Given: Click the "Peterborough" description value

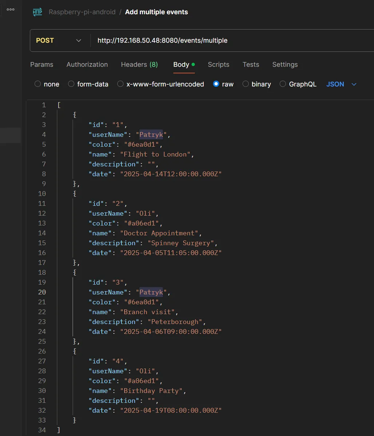Looking at the screenshot, I should coord(175,322).
